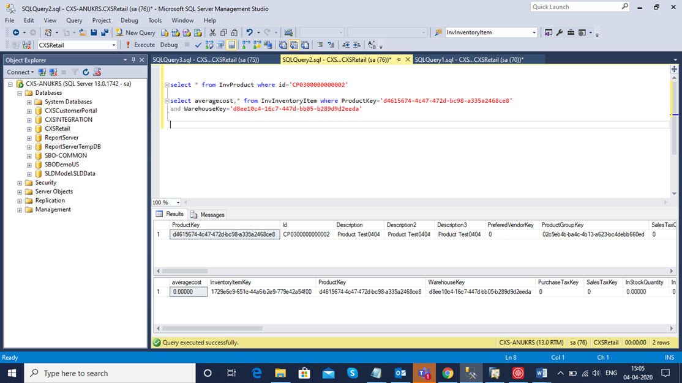This screenshot has height=383, width=682.
Task: Click the Save file icon
Action: coord(94,32)
